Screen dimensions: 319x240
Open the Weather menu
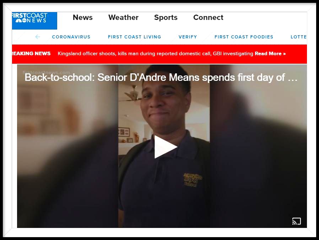(x=123, y=17)
